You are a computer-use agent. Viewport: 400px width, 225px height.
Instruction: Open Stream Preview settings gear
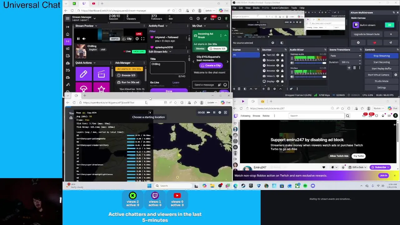pos(137,39)
